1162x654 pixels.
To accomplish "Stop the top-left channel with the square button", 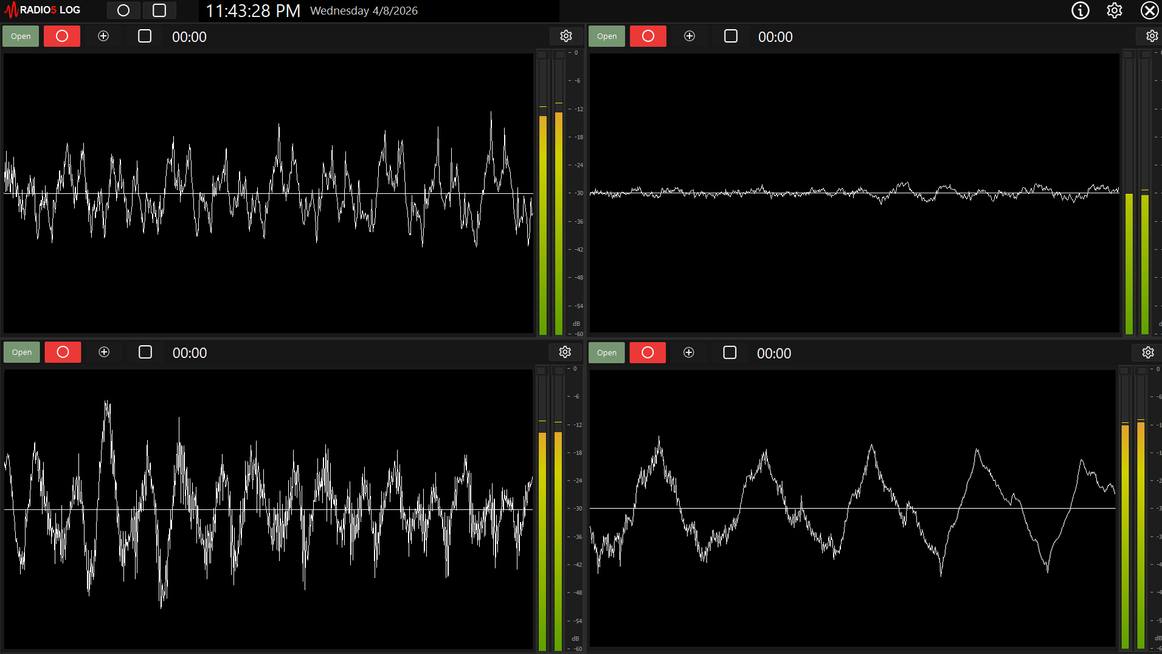I will (145, 36).
